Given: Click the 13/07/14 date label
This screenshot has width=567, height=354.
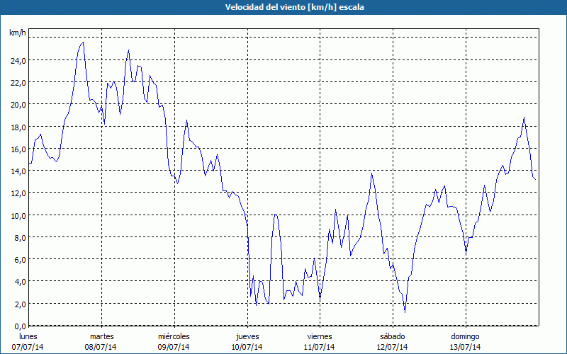Looking at the screenshot, I should [x=465, y=347].
